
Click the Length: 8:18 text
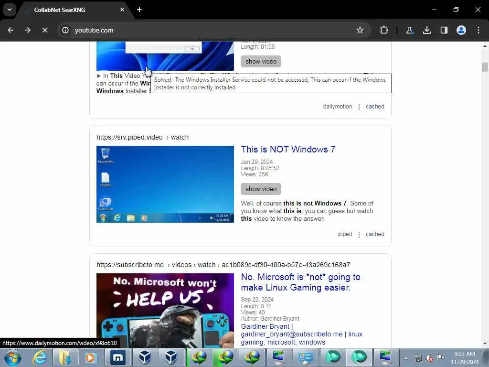click(x=256, y=306)
